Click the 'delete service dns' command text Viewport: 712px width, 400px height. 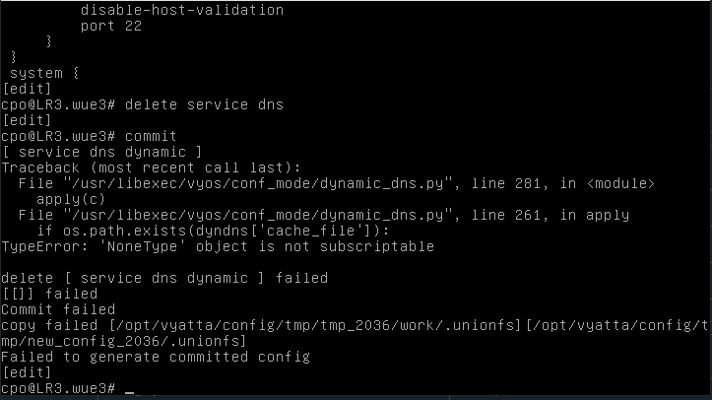[196, 103]
